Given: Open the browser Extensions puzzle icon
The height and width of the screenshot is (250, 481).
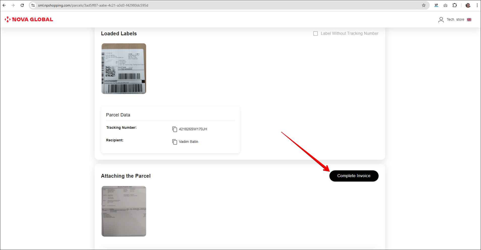Looking at the screenshot, I should pyautogui.click(x=455, y=5).
